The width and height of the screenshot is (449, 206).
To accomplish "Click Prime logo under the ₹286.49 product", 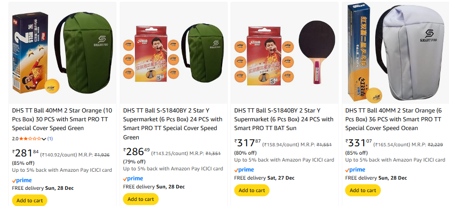I will (x=133, y=179).
